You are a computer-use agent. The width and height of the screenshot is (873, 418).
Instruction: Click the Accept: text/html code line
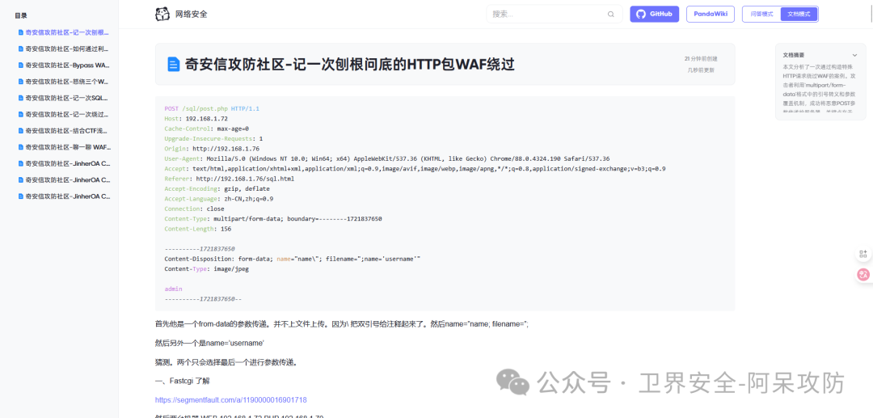[415, 169]
